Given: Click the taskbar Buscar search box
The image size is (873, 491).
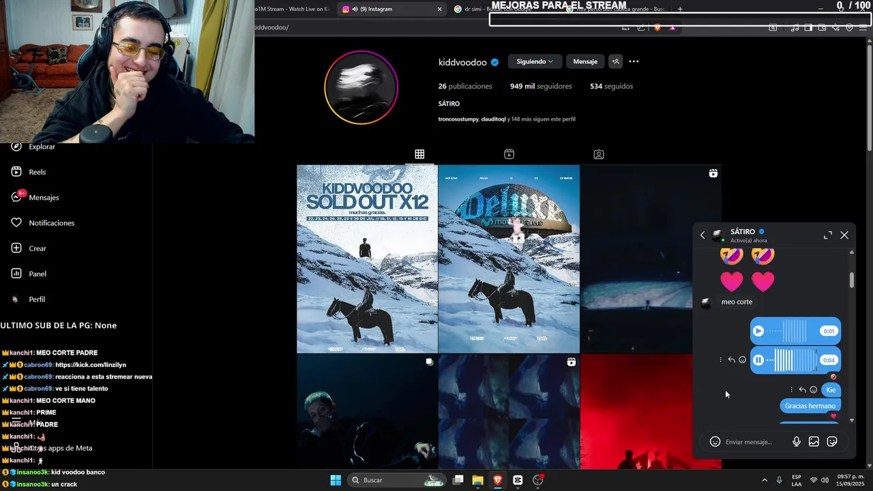Looking at the screenshot, I should coord(398,480).
